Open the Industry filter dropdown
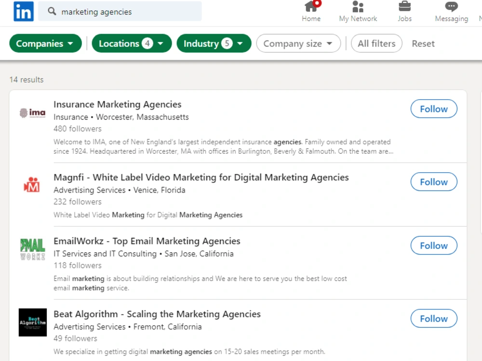The height and width of the screenshot is (361, 482). 214,43
